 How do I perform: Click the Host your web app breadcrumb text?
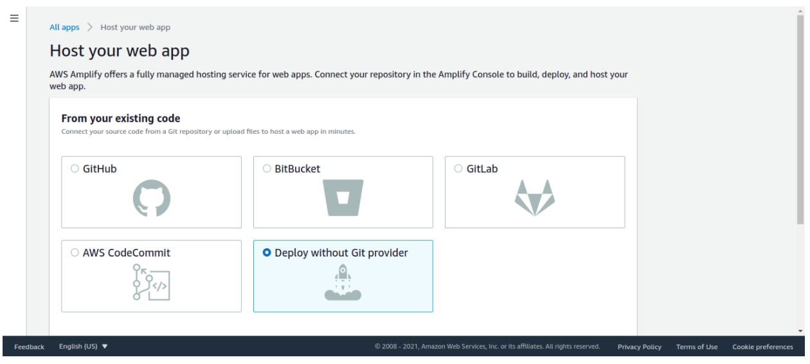136,28
